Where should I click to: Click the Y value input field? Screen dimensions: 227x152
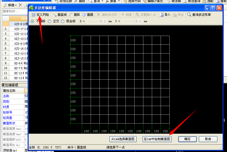click(131, 21)
